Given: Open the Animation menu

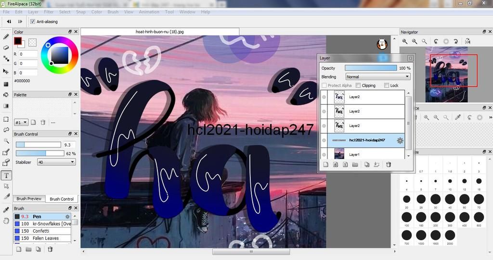Looking at the screenshot, I should [x=149, y=12].
